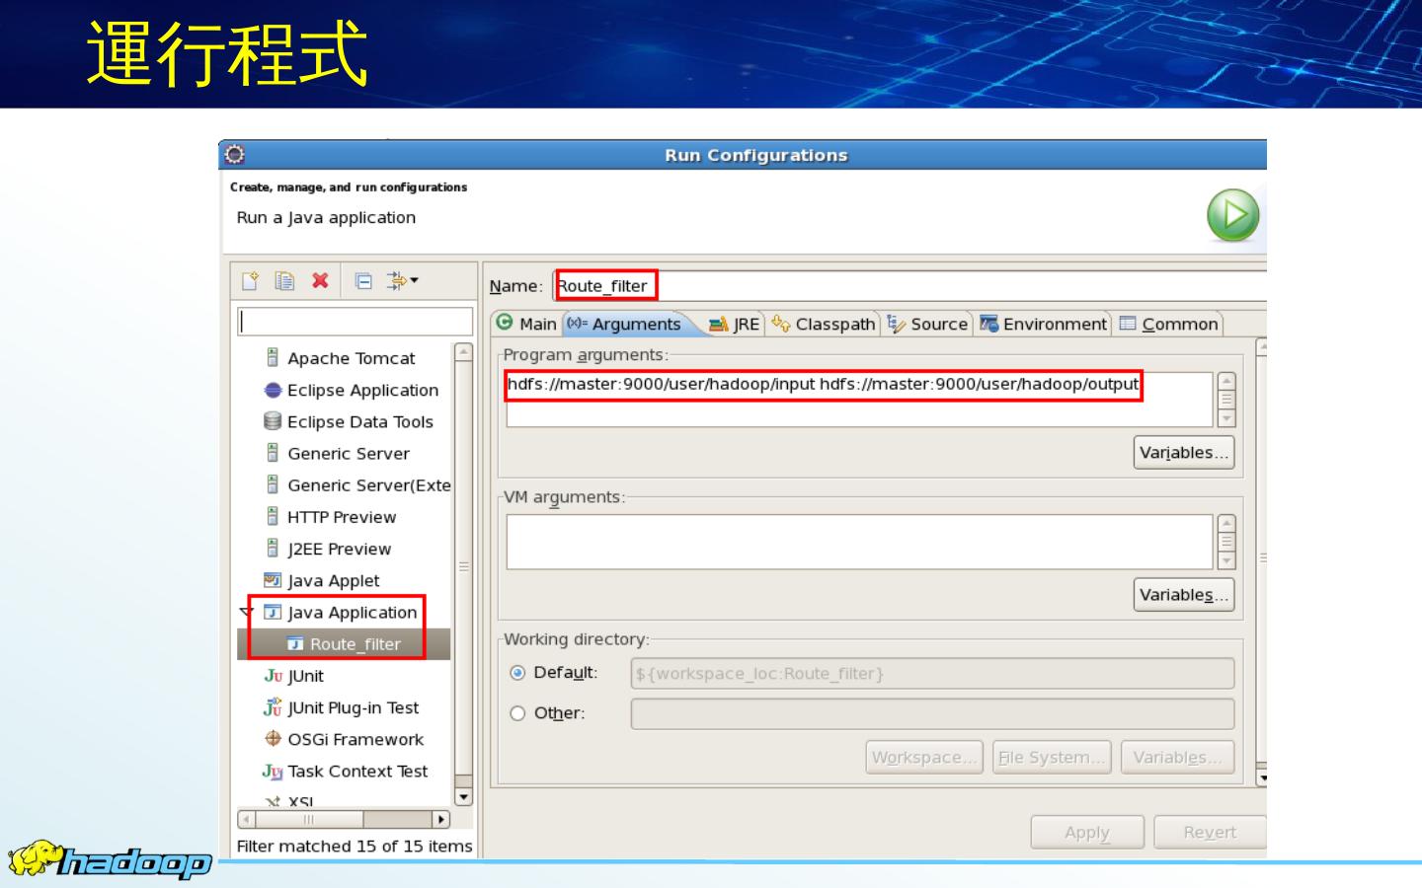Click scroll up arrow of configuration list

[463, 351]
